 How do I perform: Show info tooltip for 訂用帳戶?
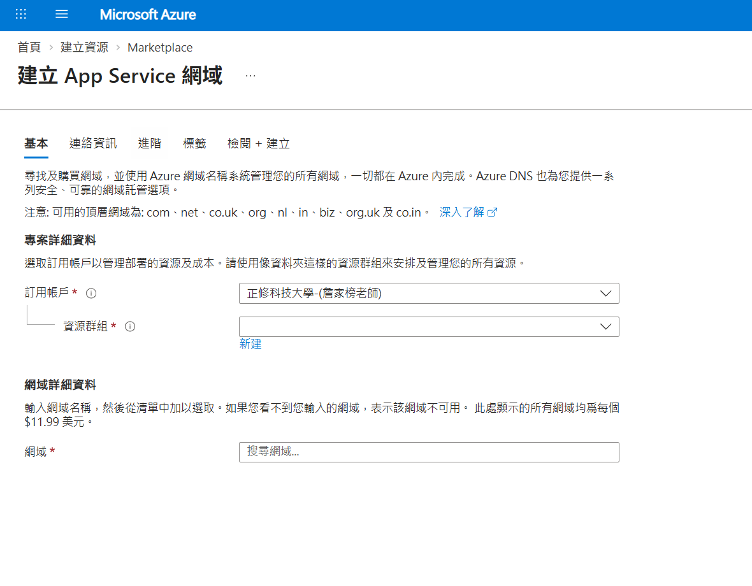click(91, 293)
